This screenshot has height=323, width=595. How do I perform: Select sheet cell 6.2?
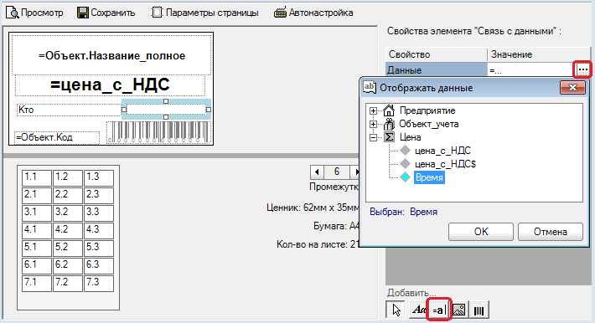pyautogui.click(x=68, y=265)
